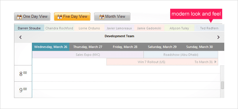Select Lorrie Orduno resource tab
Image resolution: width=238 pixels, height=109 pixels.
pos(89,28)
